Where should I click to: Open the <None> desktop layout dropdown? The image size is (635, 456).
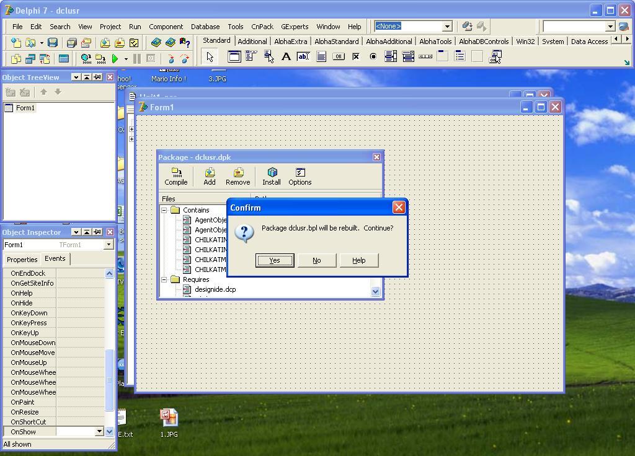tap(447, 26)
